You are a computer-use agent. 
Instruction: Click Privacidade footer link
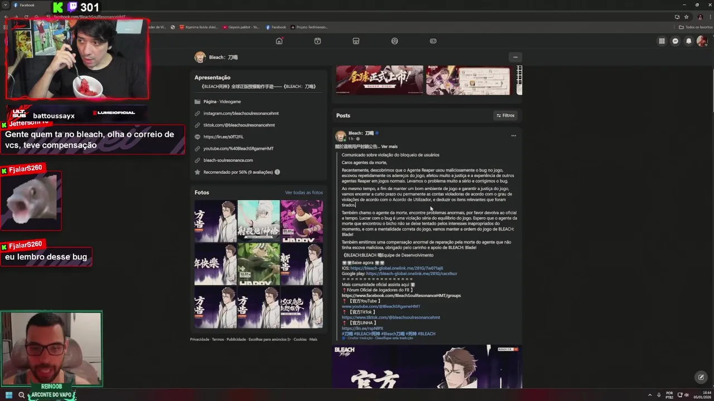(200, 339)
